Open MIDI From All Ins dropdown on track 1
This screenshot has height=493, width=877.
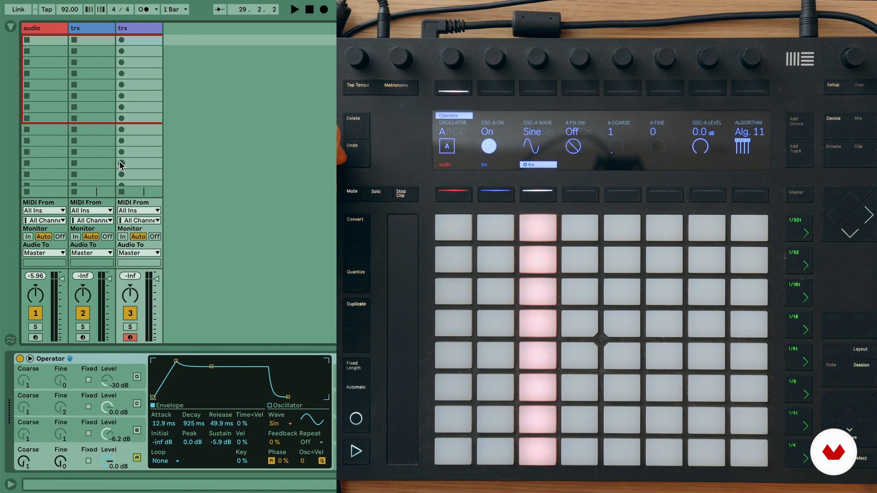(44, 210)
